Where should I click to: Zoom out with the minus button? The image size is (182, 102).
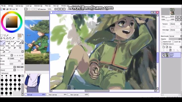(x=176, y=17)
